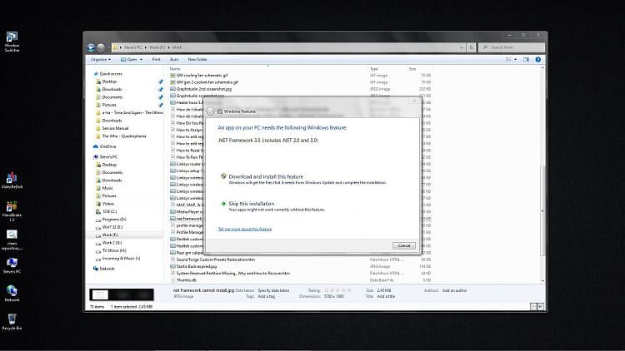625x351 pixels.
Task: Click the Back arrow in Explorer
Action: (91, 47)
